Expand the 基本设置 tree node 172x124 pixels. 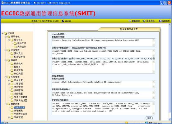[9, 80]
